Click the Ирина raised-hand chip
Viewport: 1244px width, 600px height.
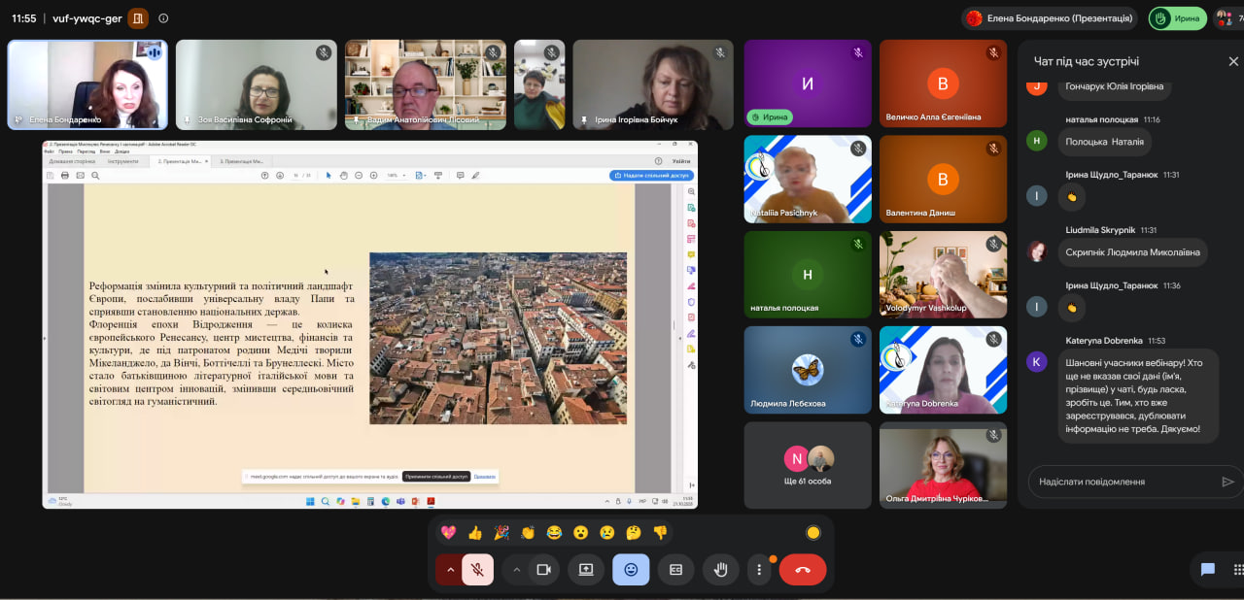[1177, 18]
